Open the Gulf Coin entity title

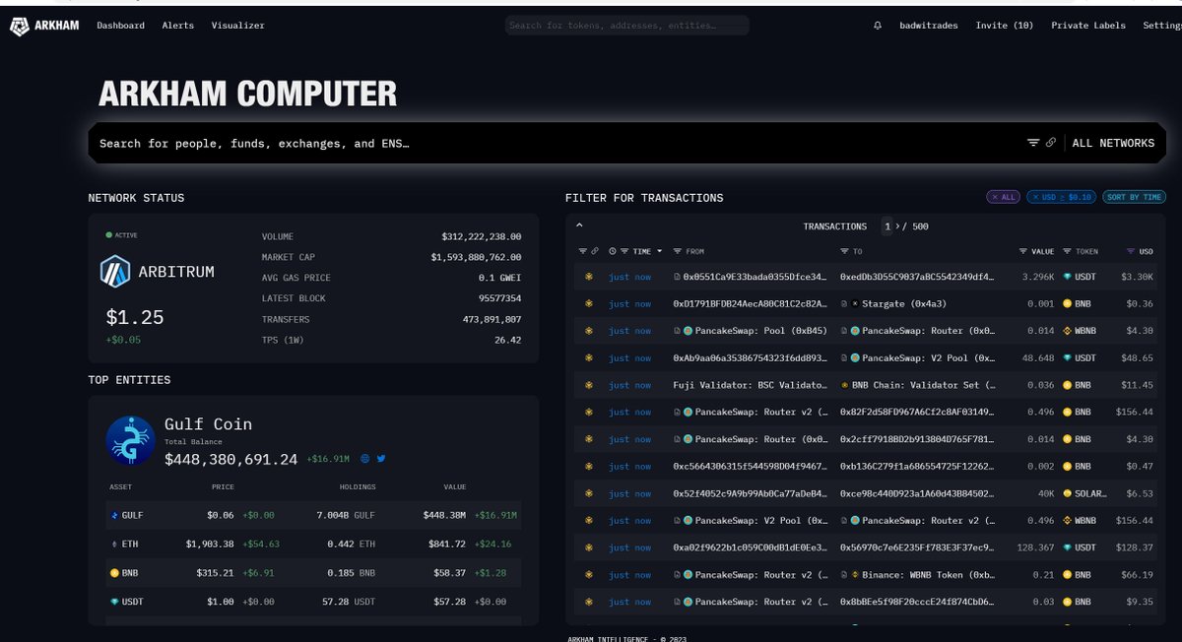tap(208, 424)
